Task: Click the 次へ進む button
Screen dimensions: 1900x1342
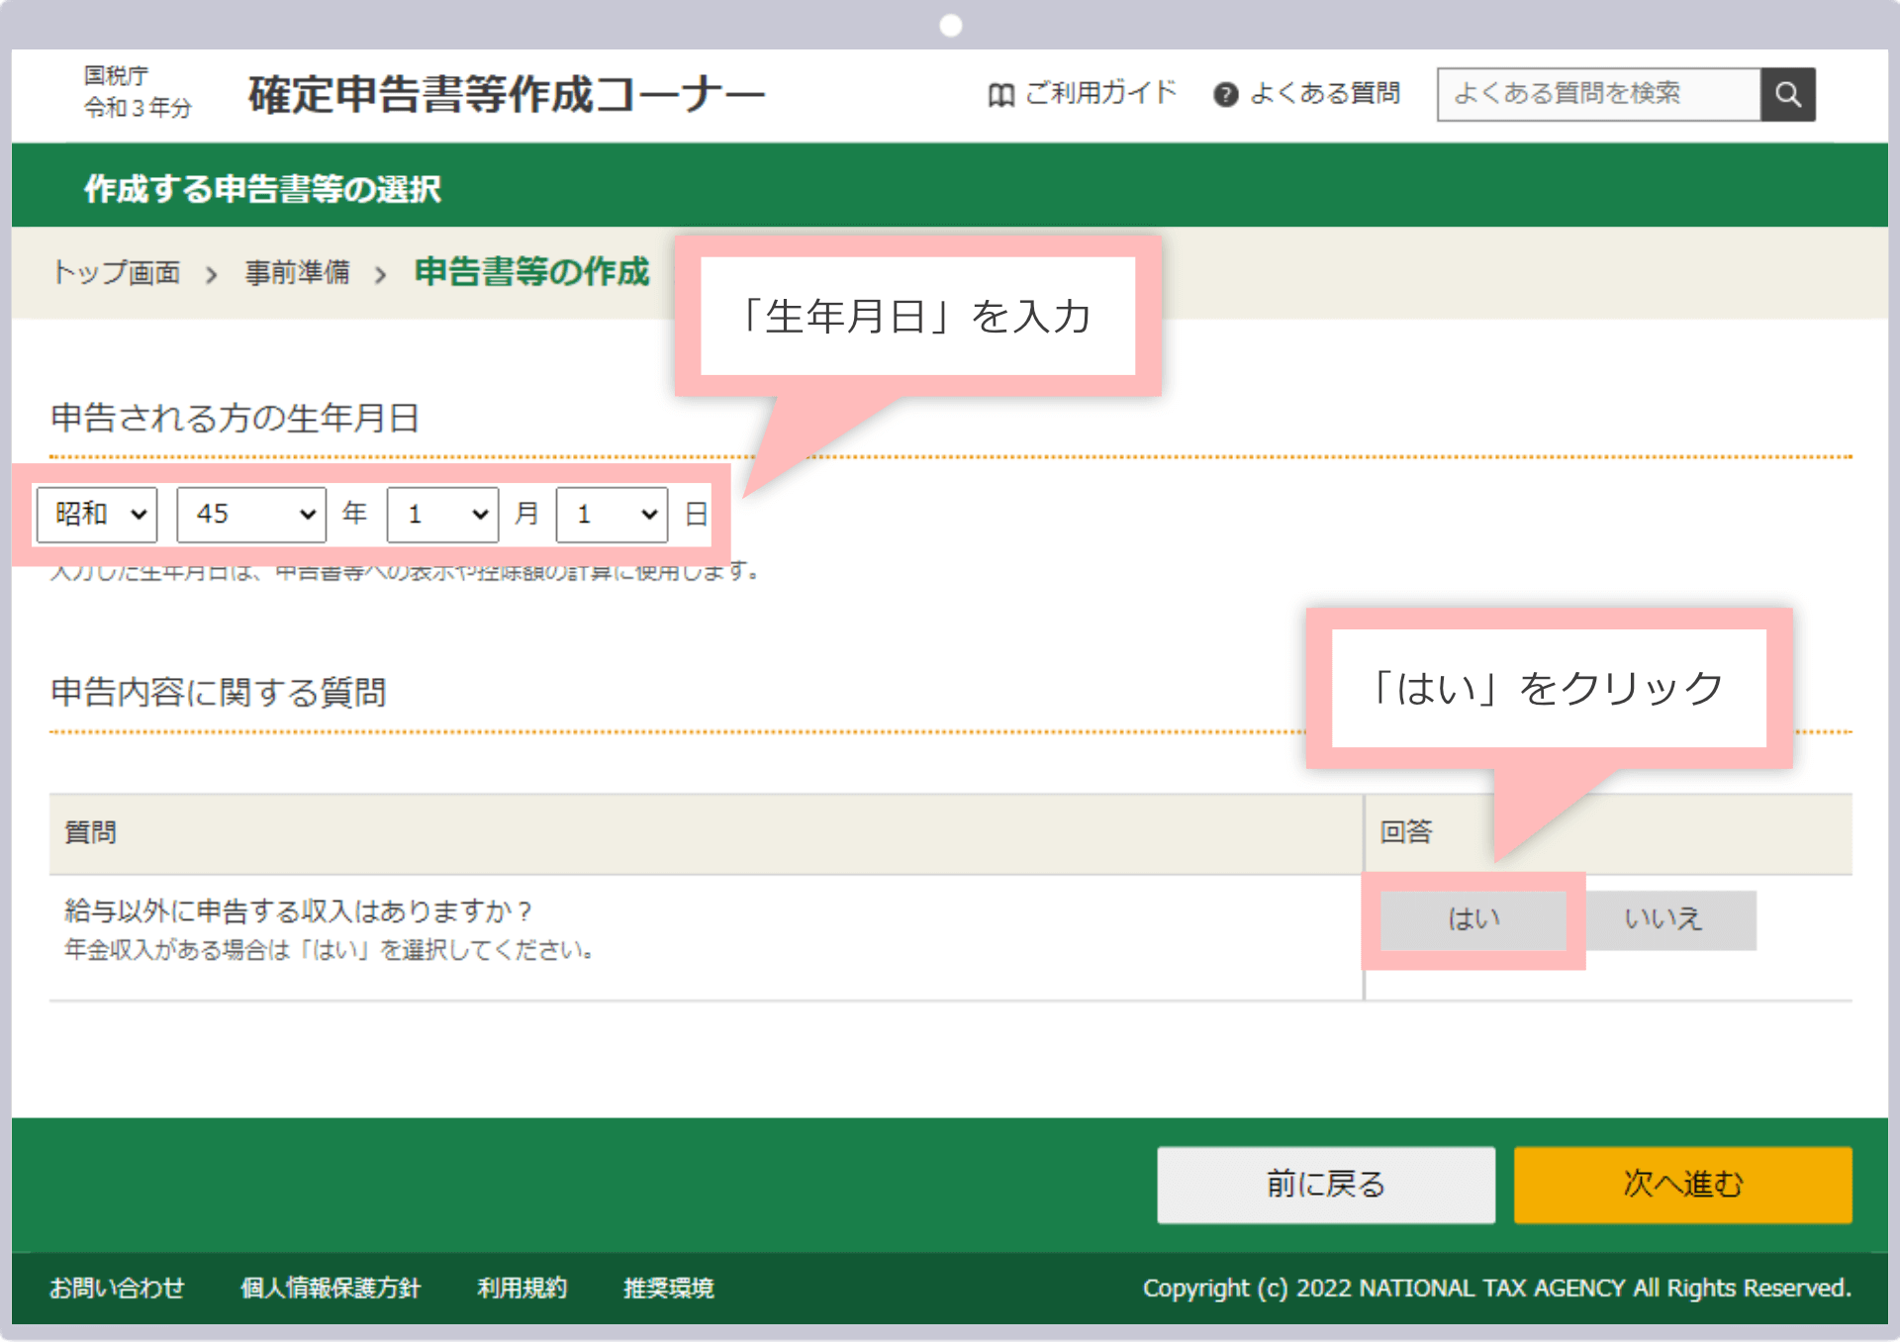Action: 1681,1184
